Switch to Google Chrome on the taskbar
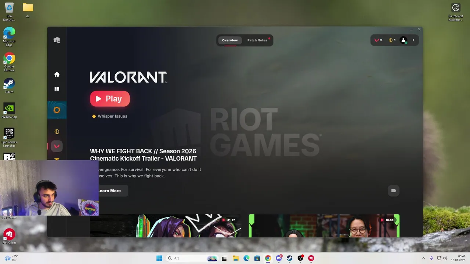The image size is (470, 264). [268, 258]
